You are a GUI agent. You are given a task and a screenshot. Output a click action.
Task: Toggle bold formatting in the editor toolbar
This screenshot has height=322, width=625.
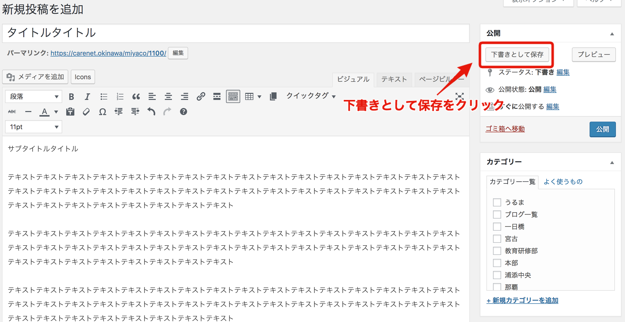(72, 97)
